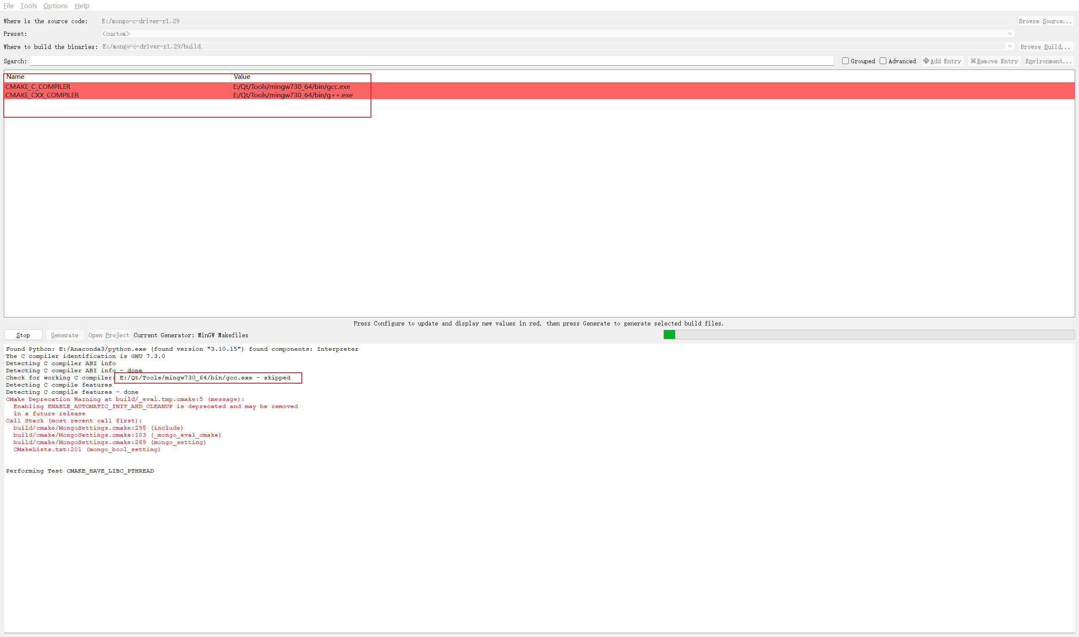Open the Options menu
This screenshot has height=637, width=1079.
pyautogui.click(x=55, y=5)
